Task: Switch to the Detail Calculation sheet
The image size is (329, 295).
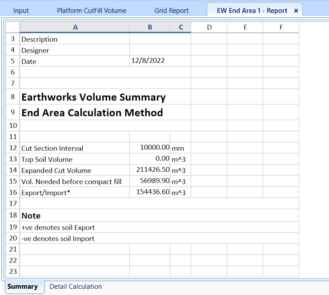Action: coord(76,287)
